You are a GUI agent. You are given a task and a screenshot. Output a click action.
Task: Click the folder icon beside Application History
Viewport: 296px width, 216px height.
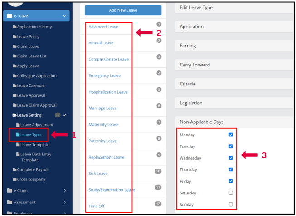(15, 27)
